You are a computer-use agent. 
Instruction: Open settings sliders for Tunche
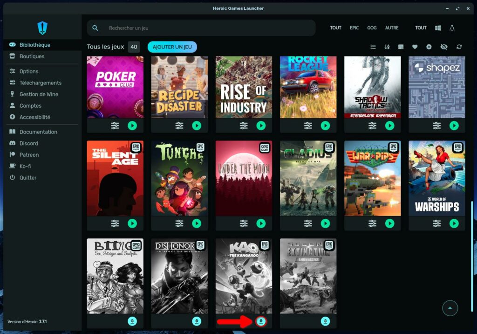pyautogui.click(x=179, y=223)
